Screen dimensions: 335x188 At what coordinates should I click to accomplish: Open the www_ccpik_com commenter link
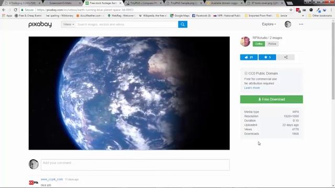[52, 179]
